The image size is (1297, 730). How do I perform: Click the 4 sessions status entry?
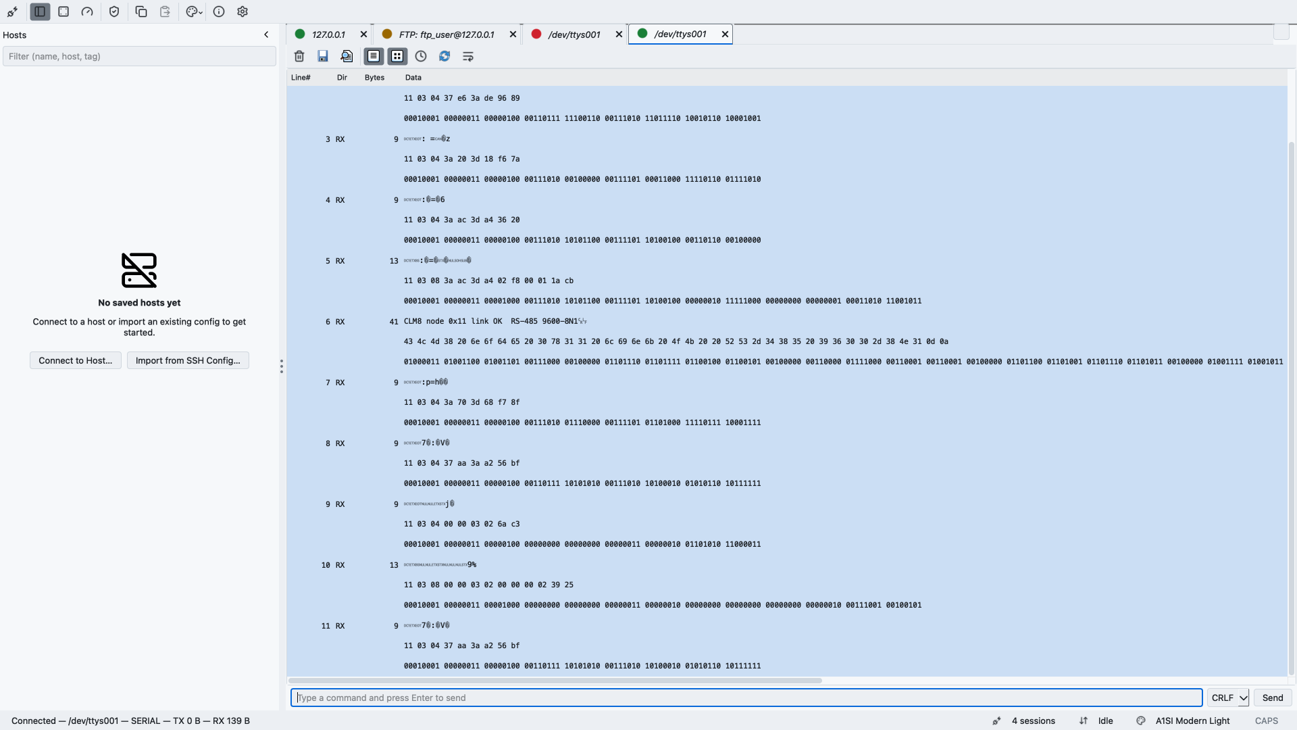pos(1033,721)
